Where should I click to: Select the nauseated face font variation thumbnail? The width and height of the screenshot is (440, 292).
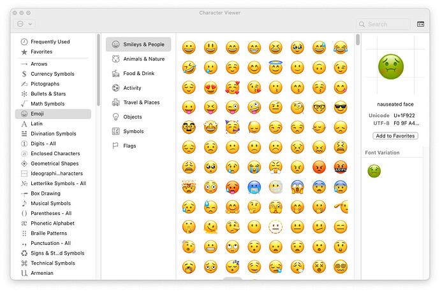pos(374,170)
